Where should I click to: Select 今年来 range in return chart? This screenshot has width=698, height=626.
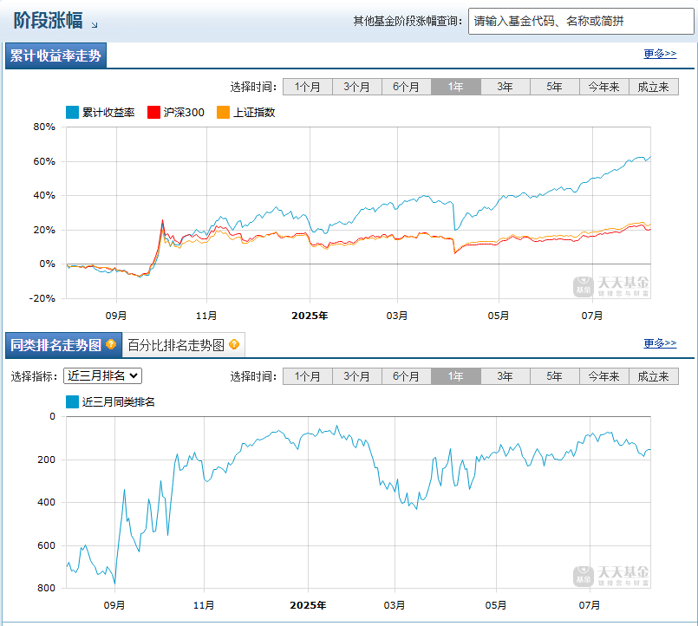604,87
